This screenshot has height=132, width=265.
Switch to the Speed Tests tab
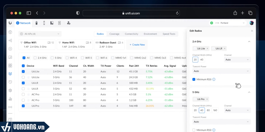169,34
